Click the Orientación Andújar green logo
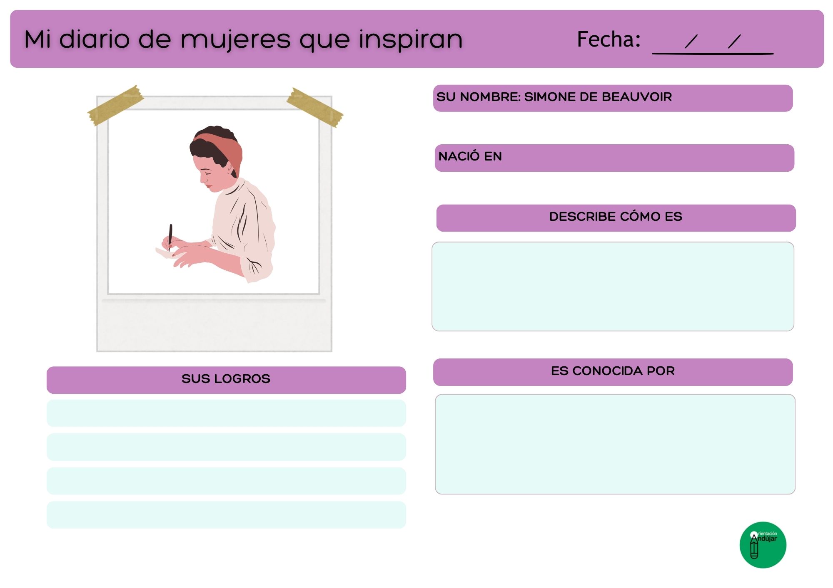833x588 pixels. (763, 545)
